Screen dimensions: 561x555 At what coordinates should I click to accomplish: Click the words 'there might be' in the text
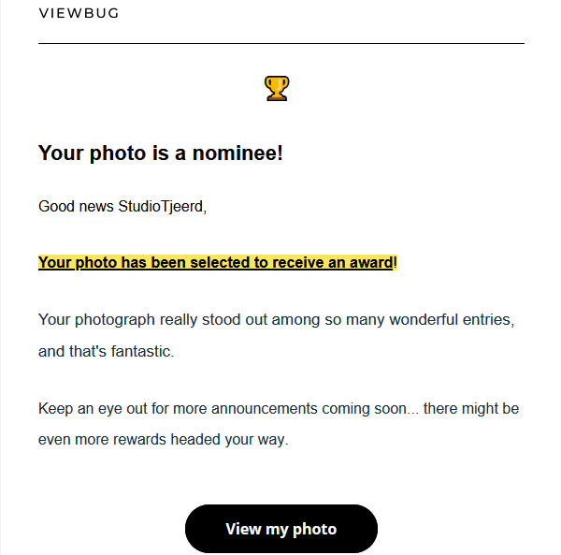tap(471, 409)
